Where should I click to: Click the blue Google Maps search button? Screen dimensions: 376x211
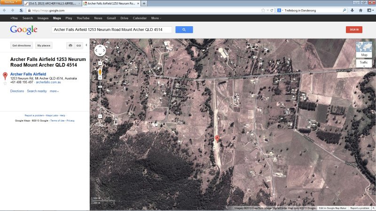(x=184, y=30)
